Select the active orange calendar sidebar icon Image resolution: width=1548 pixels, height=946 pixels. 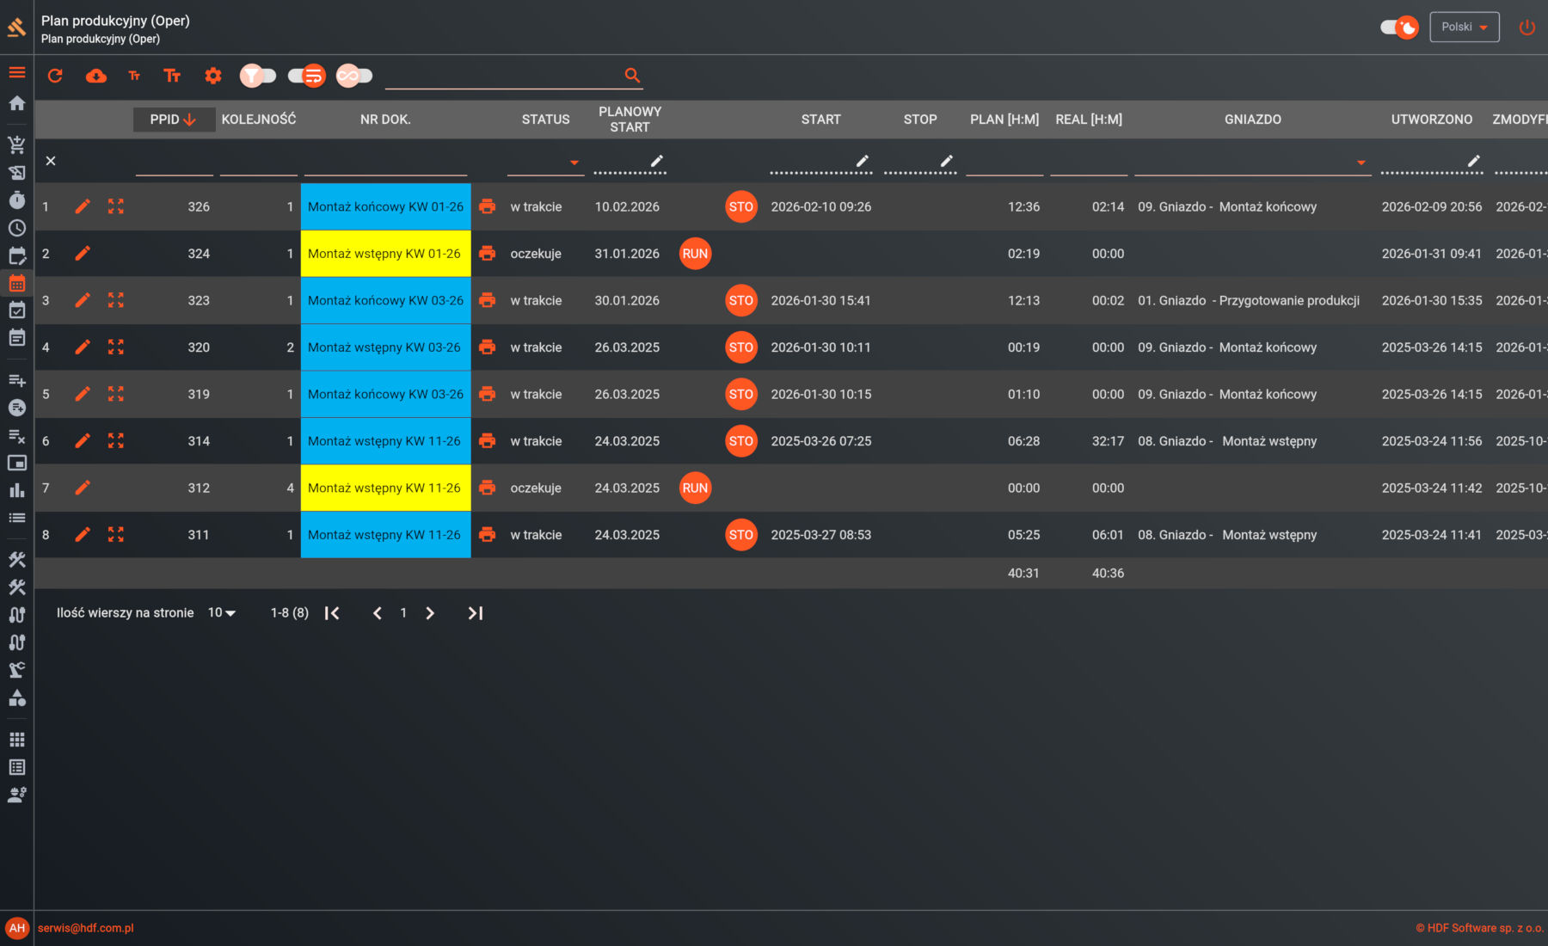[17, 283]
